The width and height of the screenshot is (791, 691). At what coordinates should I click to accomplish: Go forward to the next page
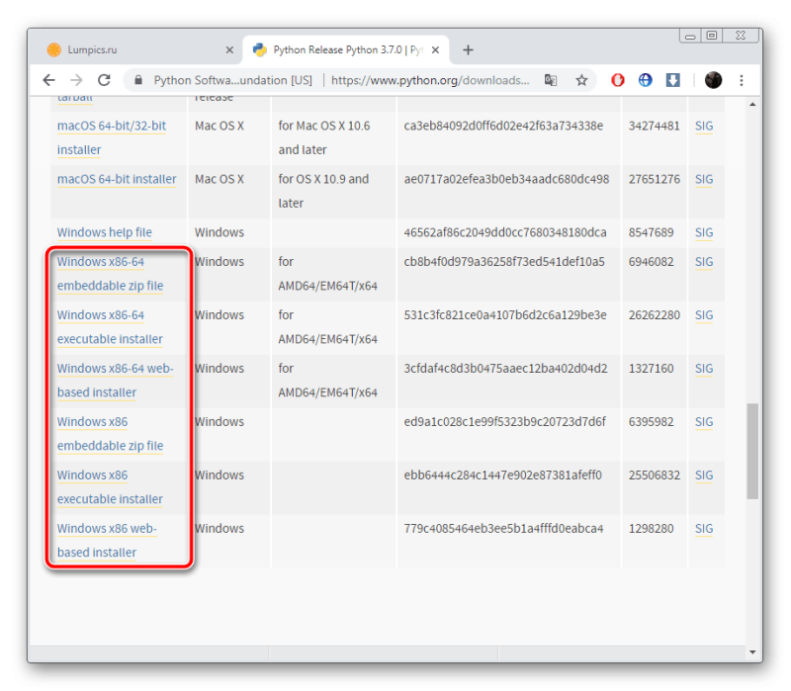pos(76,80)
